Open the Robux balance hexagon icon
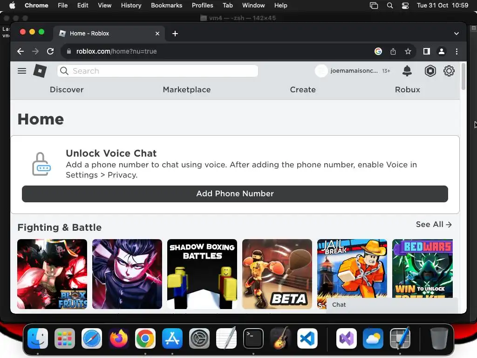Viewport: 477px width, 358px height. coord(430,71)
